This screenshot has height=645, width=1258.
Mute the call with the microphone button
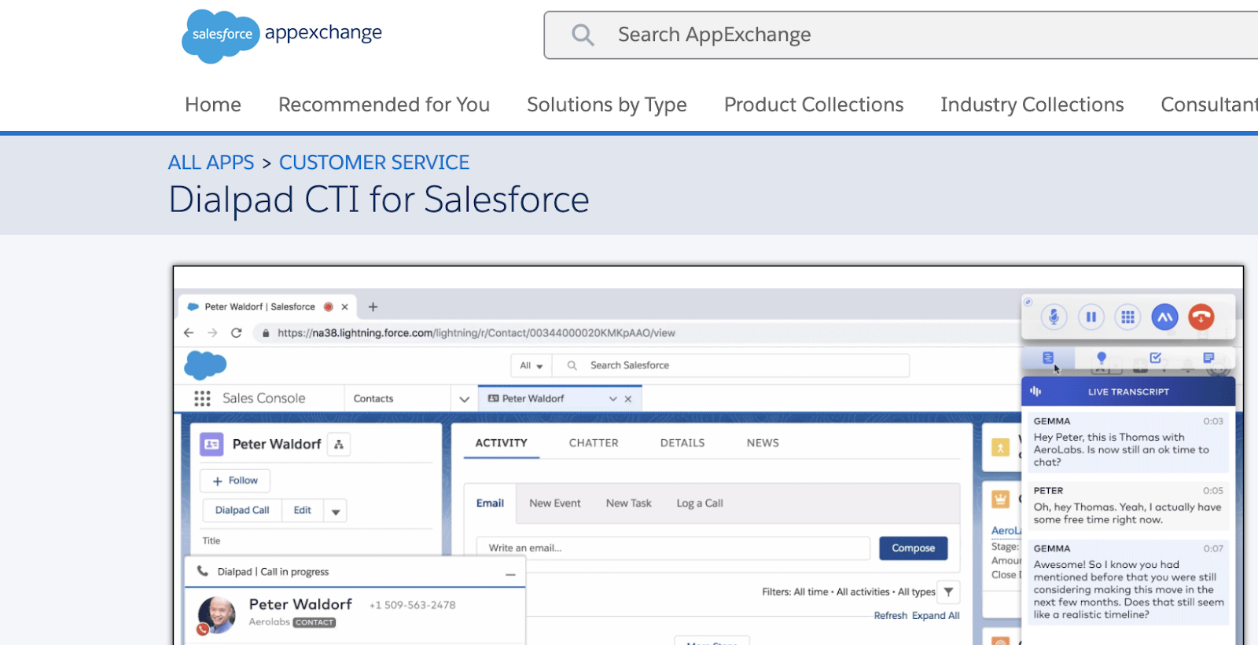point(1054,317)
